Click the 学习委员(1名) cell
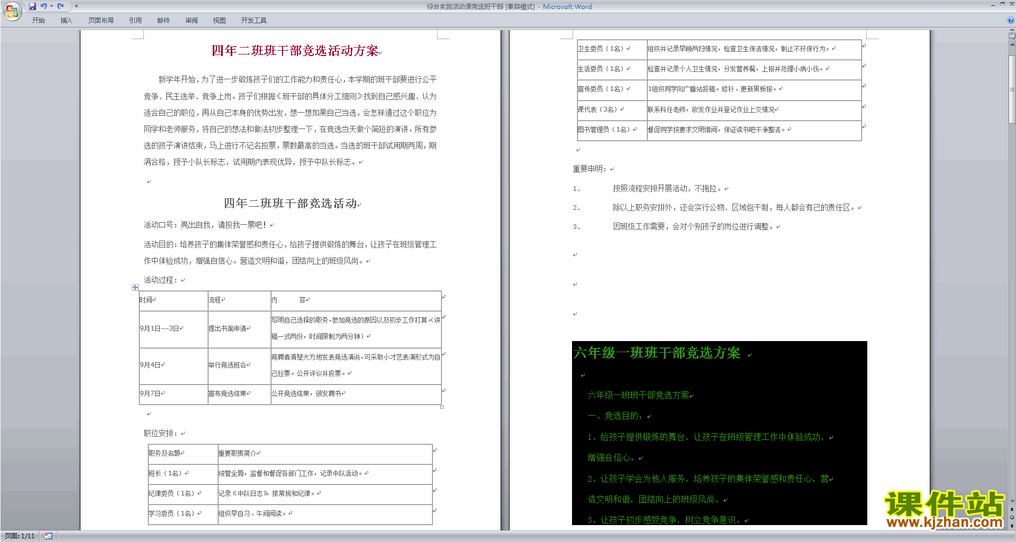The width and height of the screenshot is (1016, 542). point(183,513)
